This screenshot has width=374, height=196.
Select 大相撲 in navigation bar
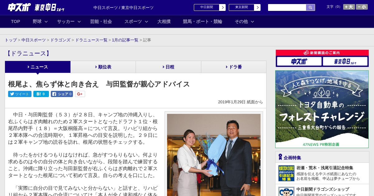pos(164,21)
